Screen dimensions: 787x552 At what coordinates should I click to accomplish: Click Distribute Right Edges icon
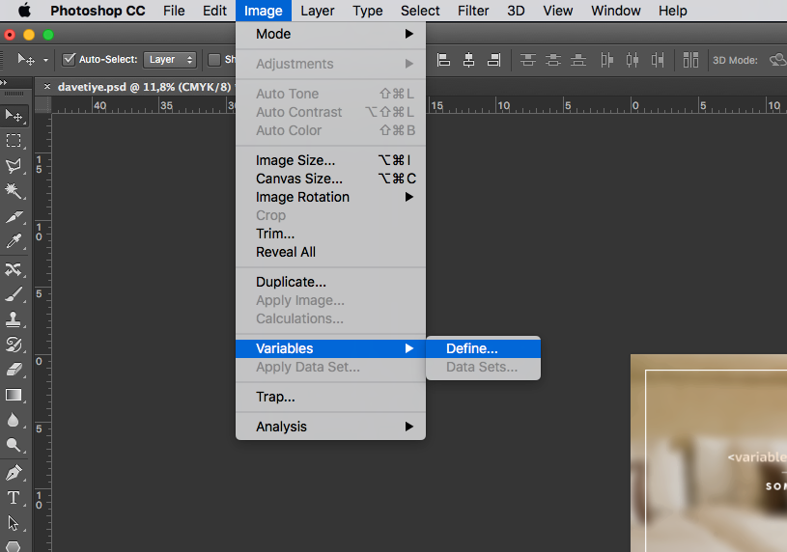click(658, 60)
